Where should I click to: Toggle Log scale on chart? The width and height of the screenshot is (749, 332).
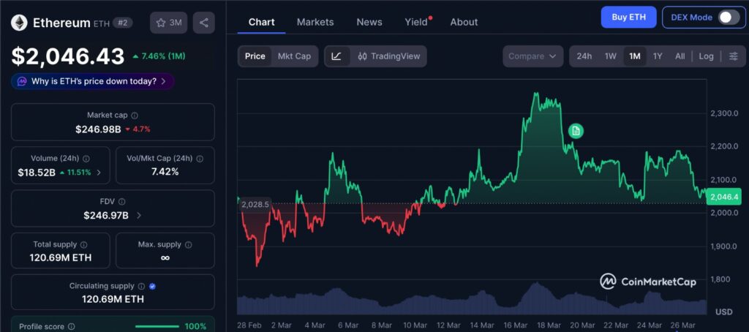pos(706,56)
